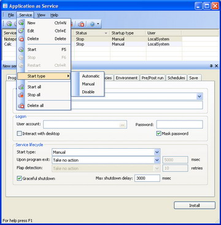Choose Stop all from the Service menu
Image resolution: width=221 pixels, height=225 pixels.
coord(44,95)
